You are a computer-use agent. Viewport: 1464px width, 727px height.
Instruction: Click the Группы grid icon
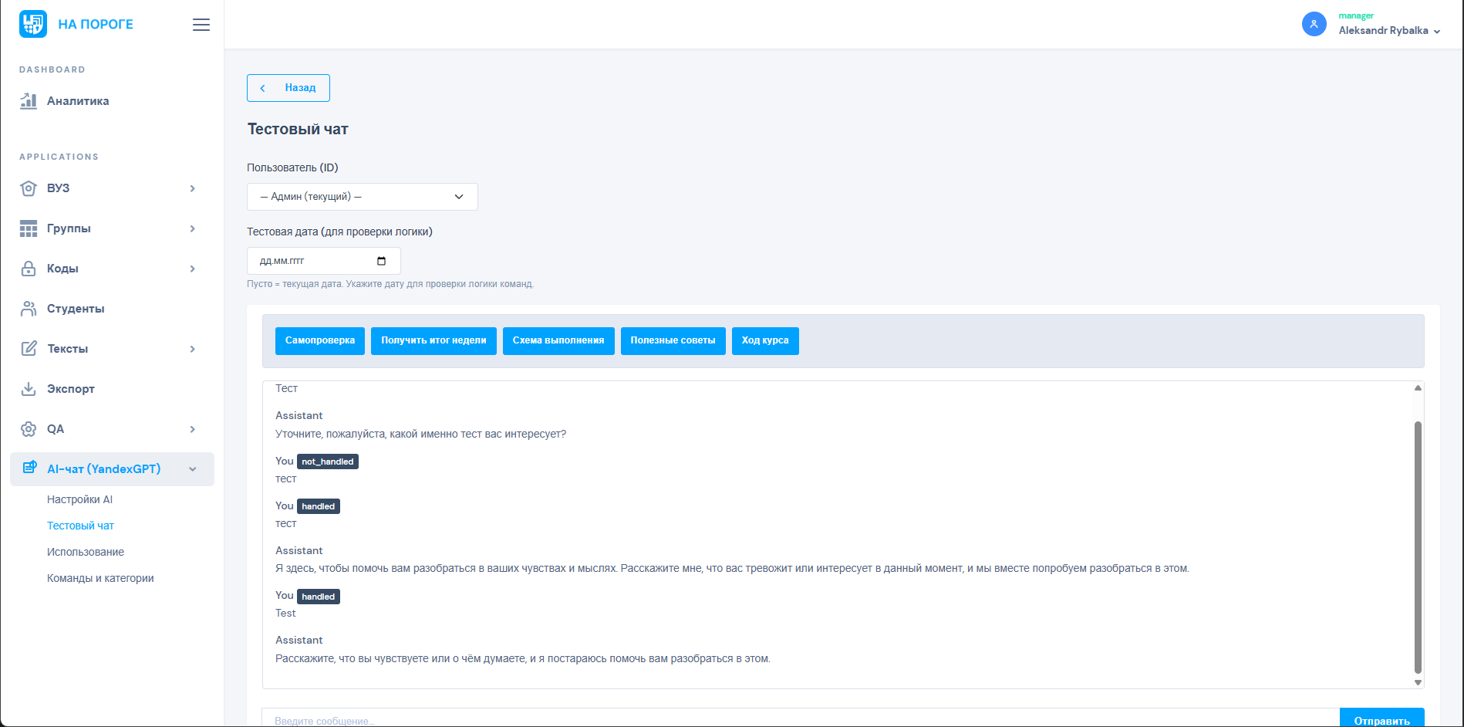29,228
